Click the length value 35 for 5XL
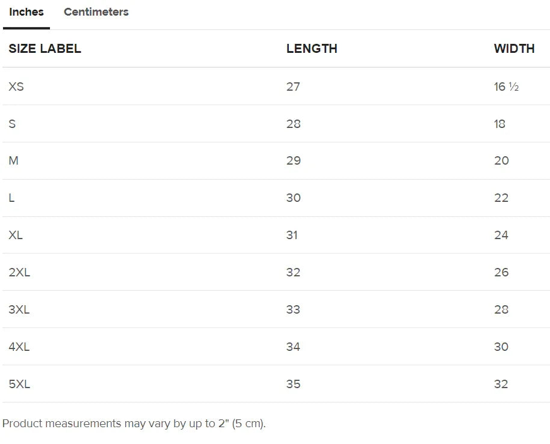This screenshot has height=444, width=550. [294, 384]
